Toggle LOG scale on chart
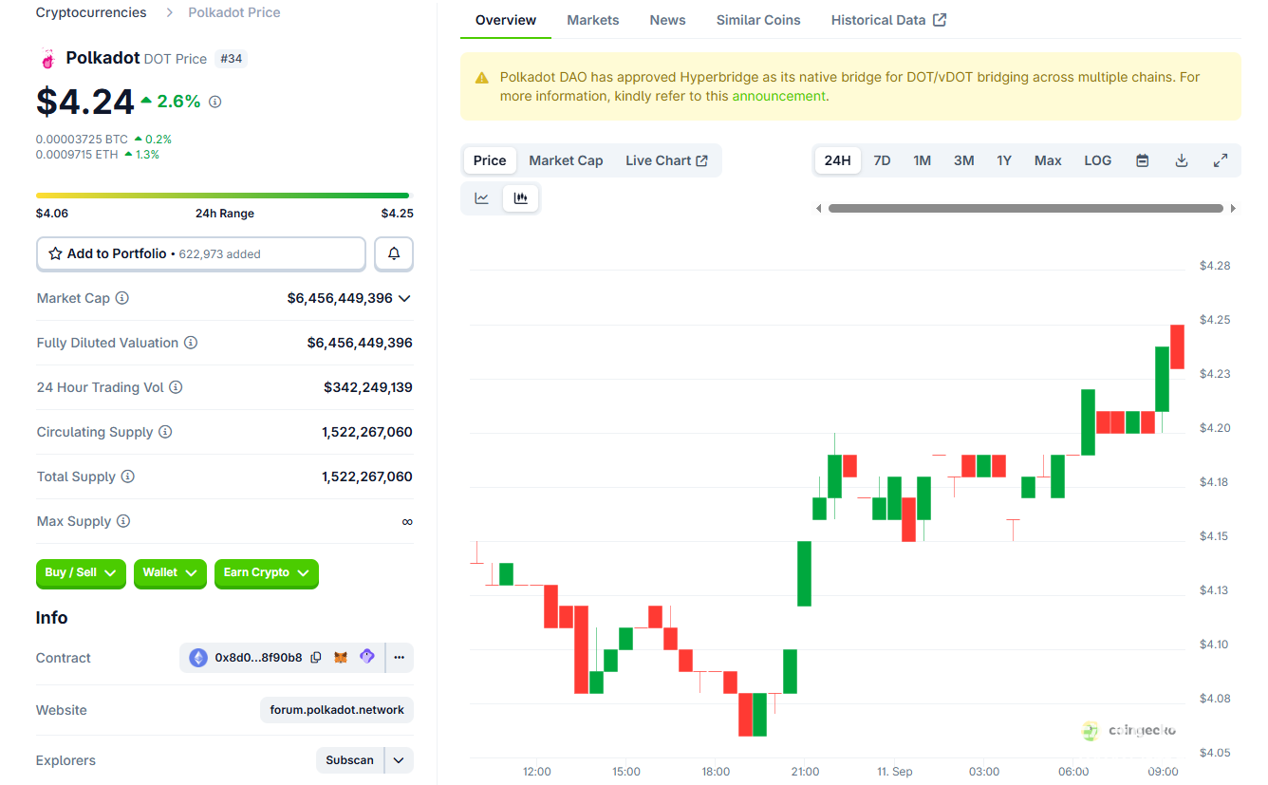1268x785 pixels. click(x=1097, y=160)
